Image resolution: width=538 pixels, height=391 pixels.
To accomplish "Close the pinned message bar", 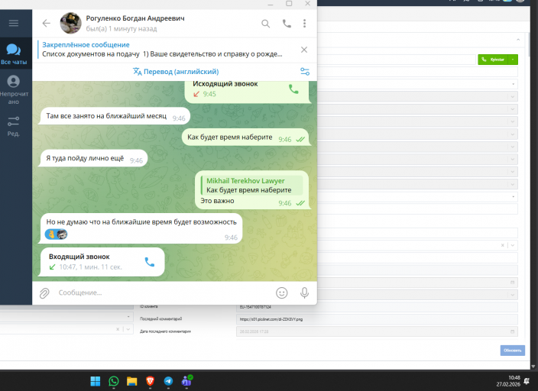I will (304, 50).
